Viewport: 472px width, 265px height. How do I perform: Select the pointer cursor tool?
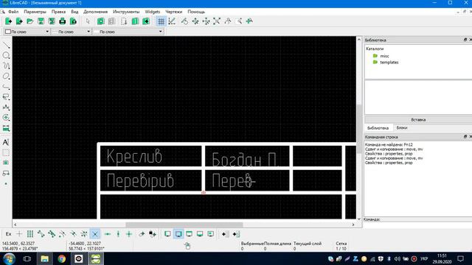[x=88, y=21]
